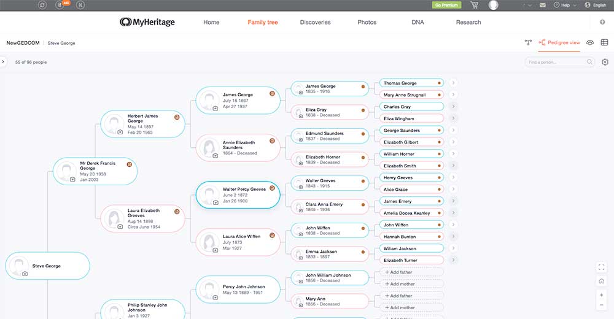Click the '55 of 96 people' text
This screenshot has width=614, height=319.
[x=31, y=62]
